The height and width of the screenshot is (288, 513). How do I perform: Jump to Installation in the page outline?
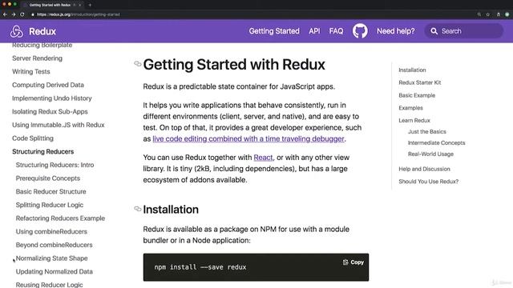412,70
